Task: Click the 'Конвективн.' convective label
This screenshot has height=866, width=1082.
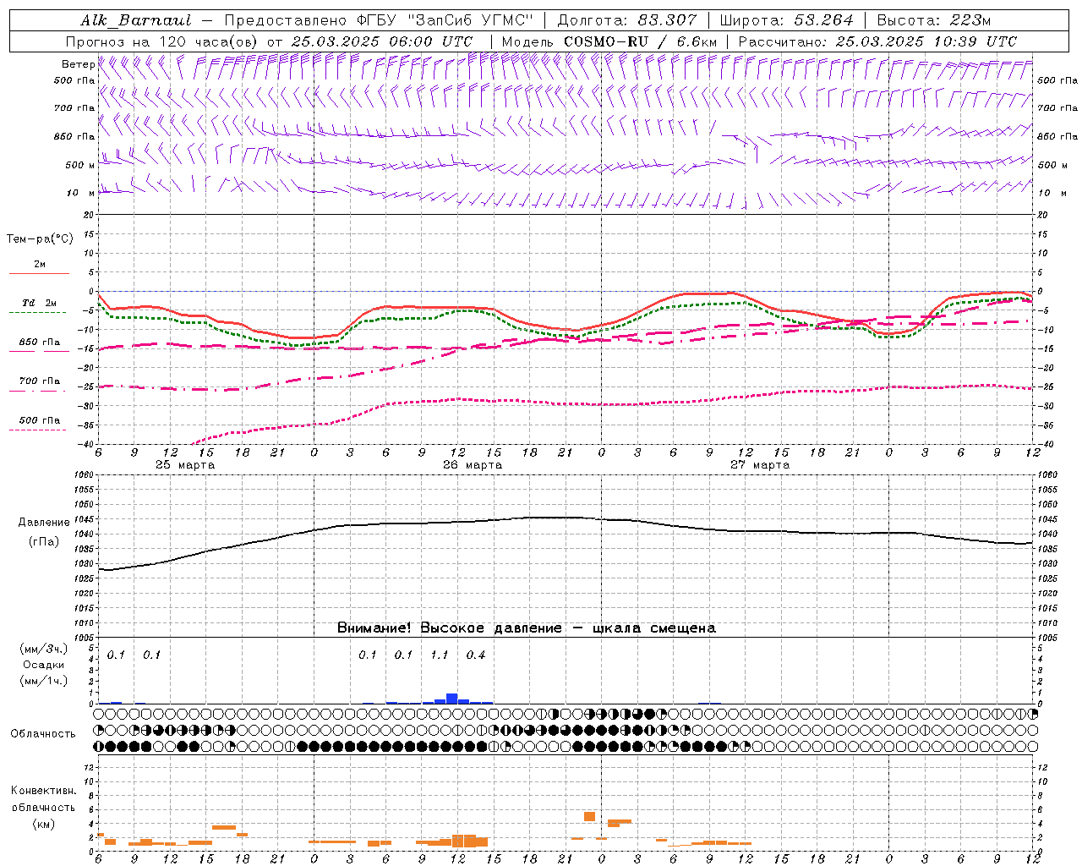Action: tap(43, 791)
